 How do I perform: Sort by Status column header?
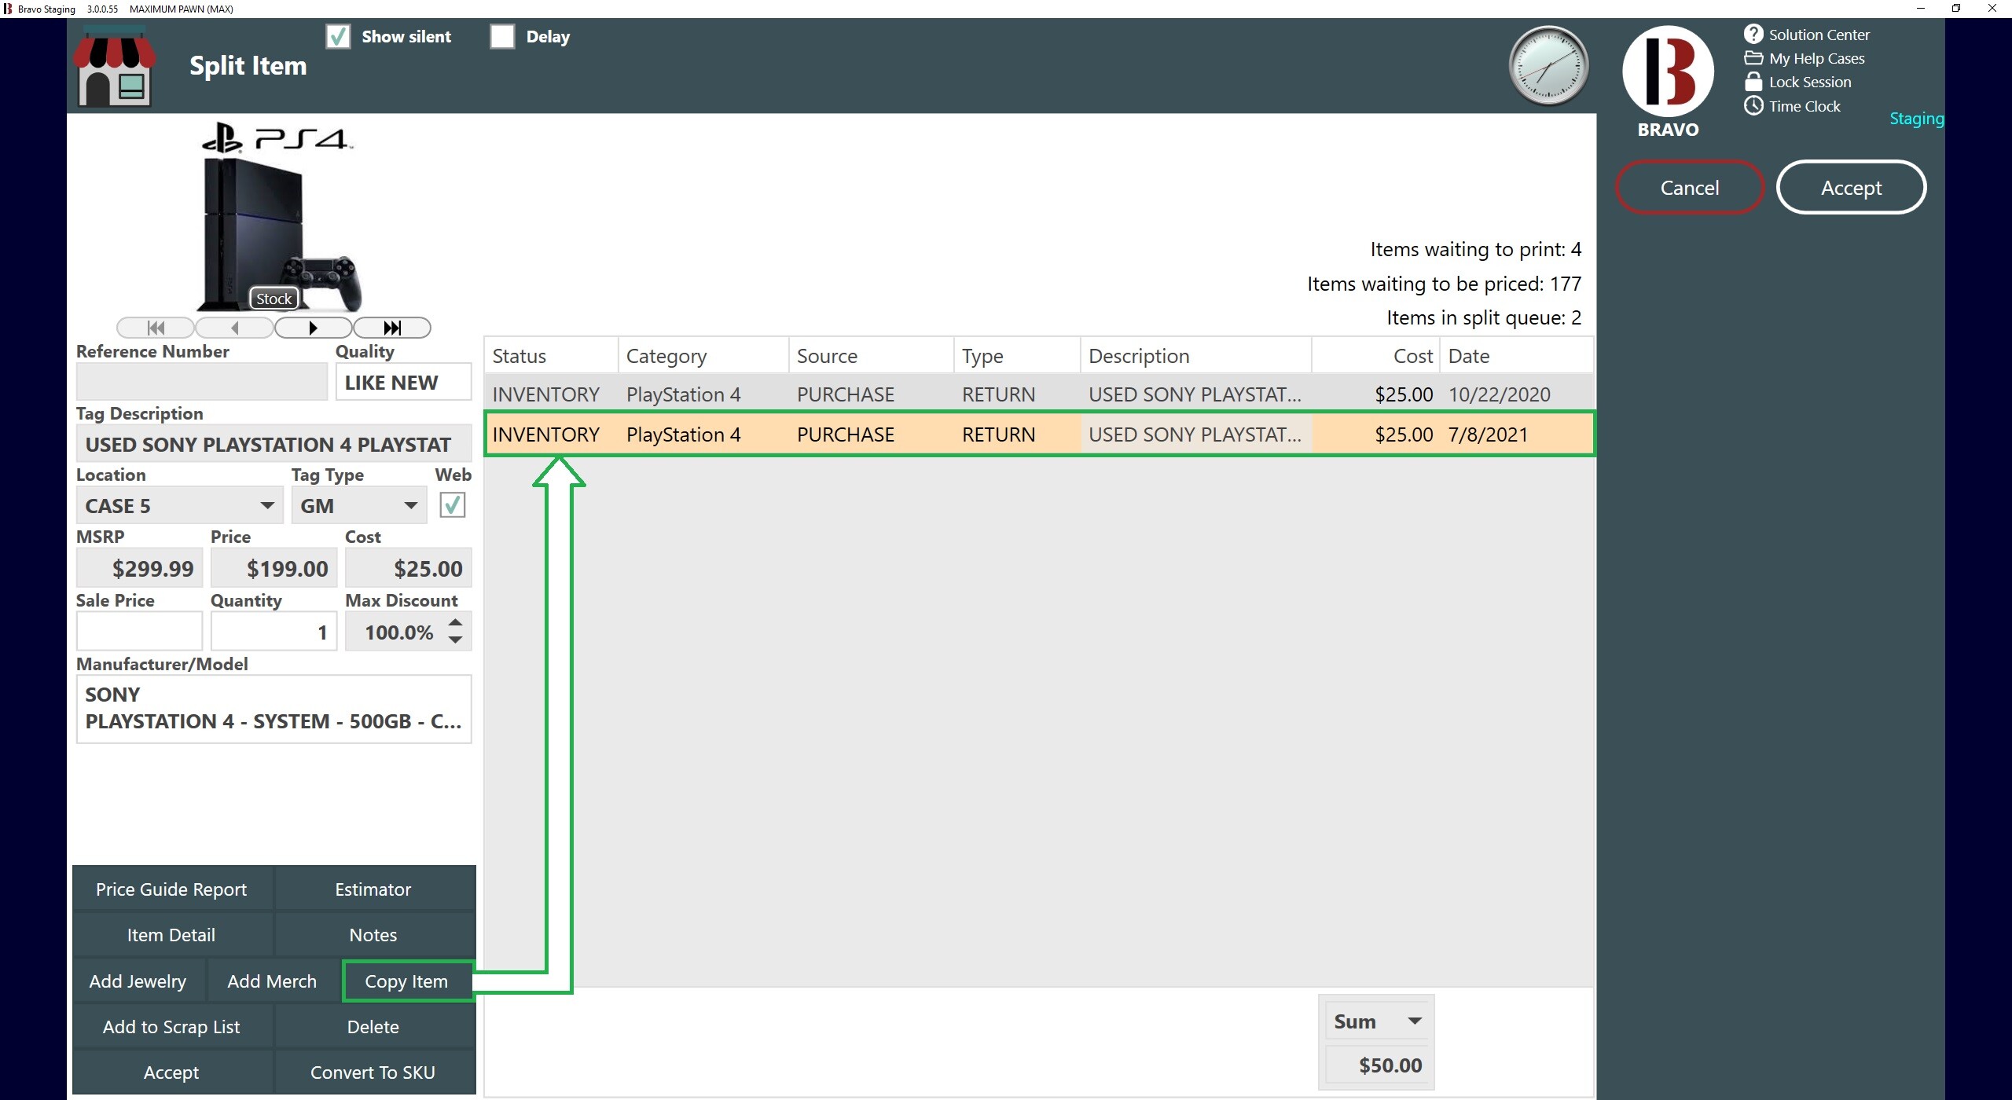click(x=552, y=356)
